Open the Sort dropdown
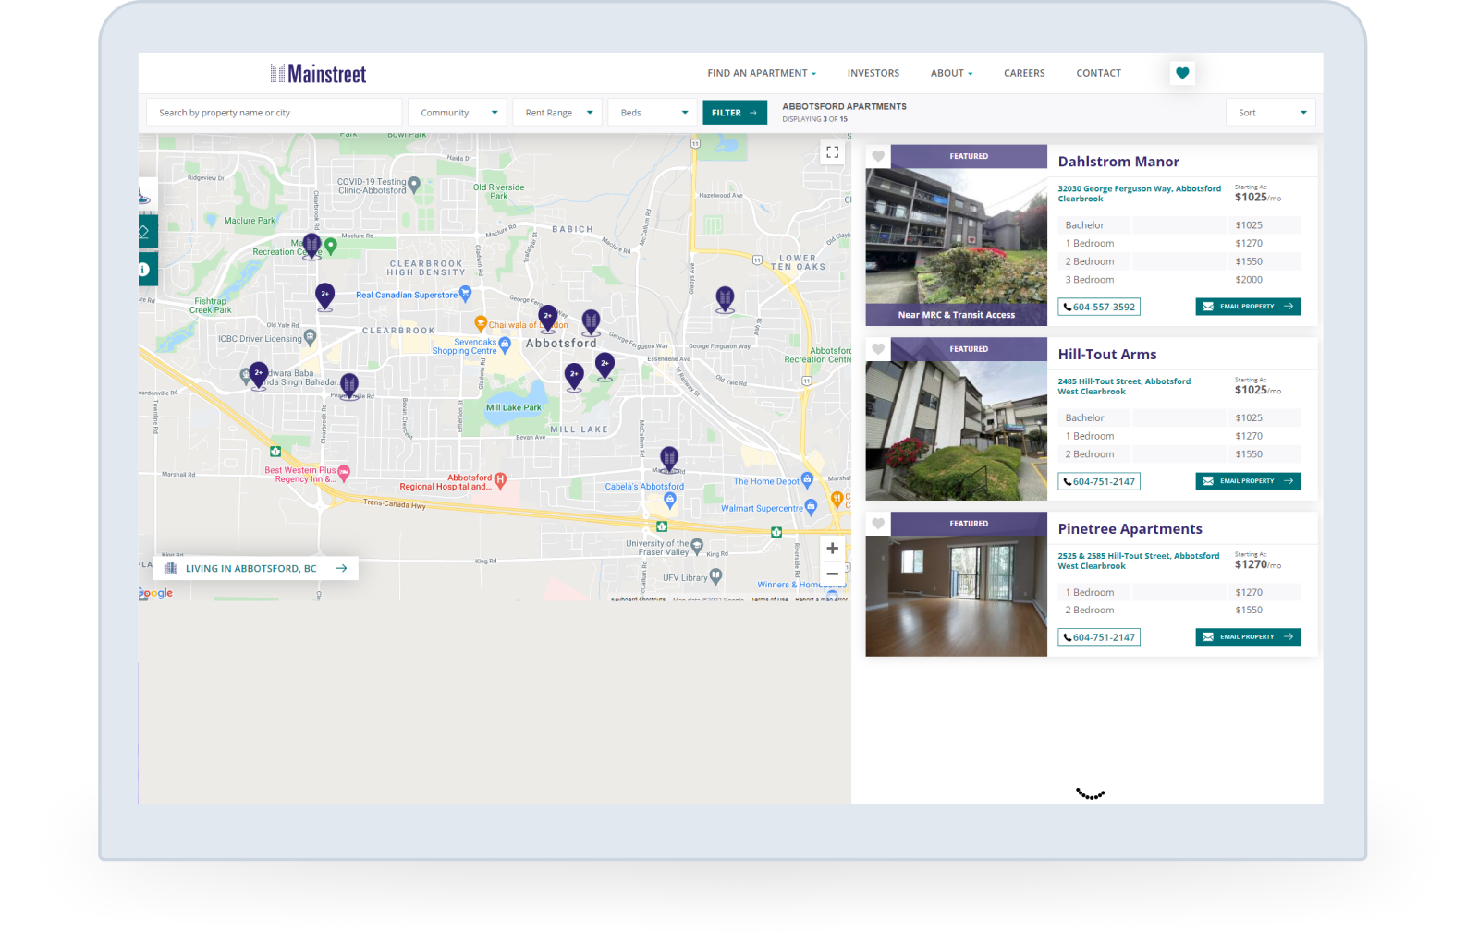The height and width of the screenshot is (943, 1478). (1271, 113)
